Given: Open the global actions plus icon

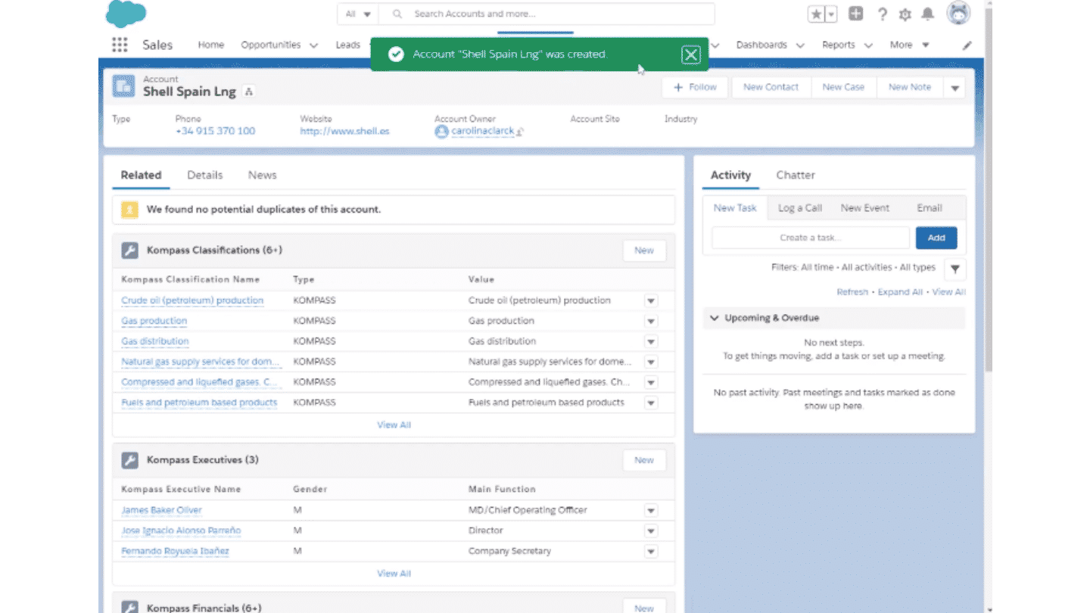Looking at the screenshot, I should (855, 14).
